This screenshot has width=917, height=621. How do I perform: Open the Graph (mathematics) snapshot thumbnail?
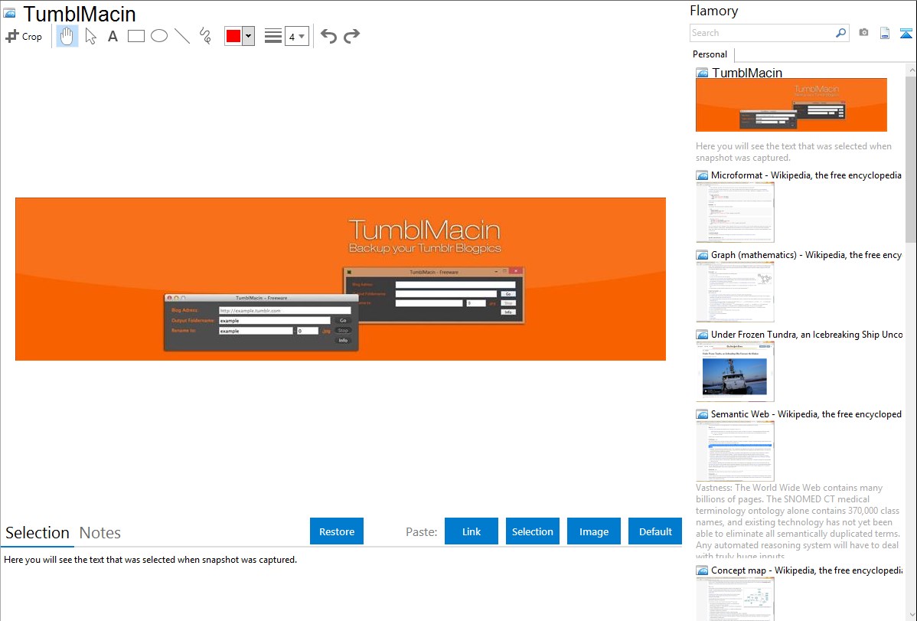click(735, 292)
